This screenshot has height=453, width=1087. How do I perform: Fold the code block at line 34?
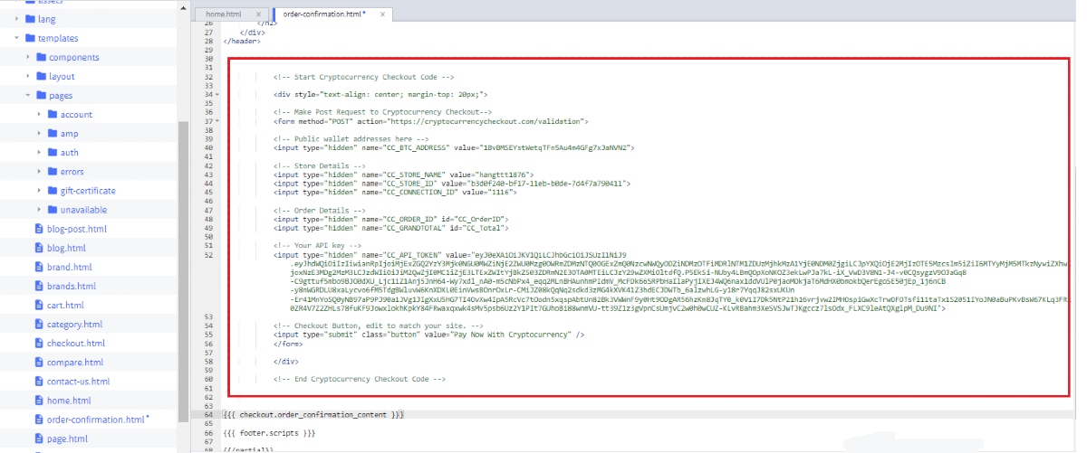point(217,93)
